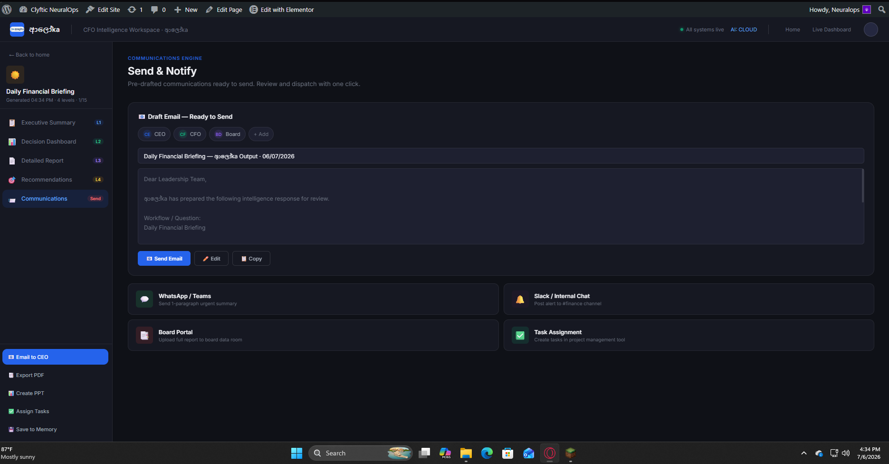This screenshot has width=889, height=464.
Task: Click Create PPT in sidebar
Action: [x=55, y=393]
